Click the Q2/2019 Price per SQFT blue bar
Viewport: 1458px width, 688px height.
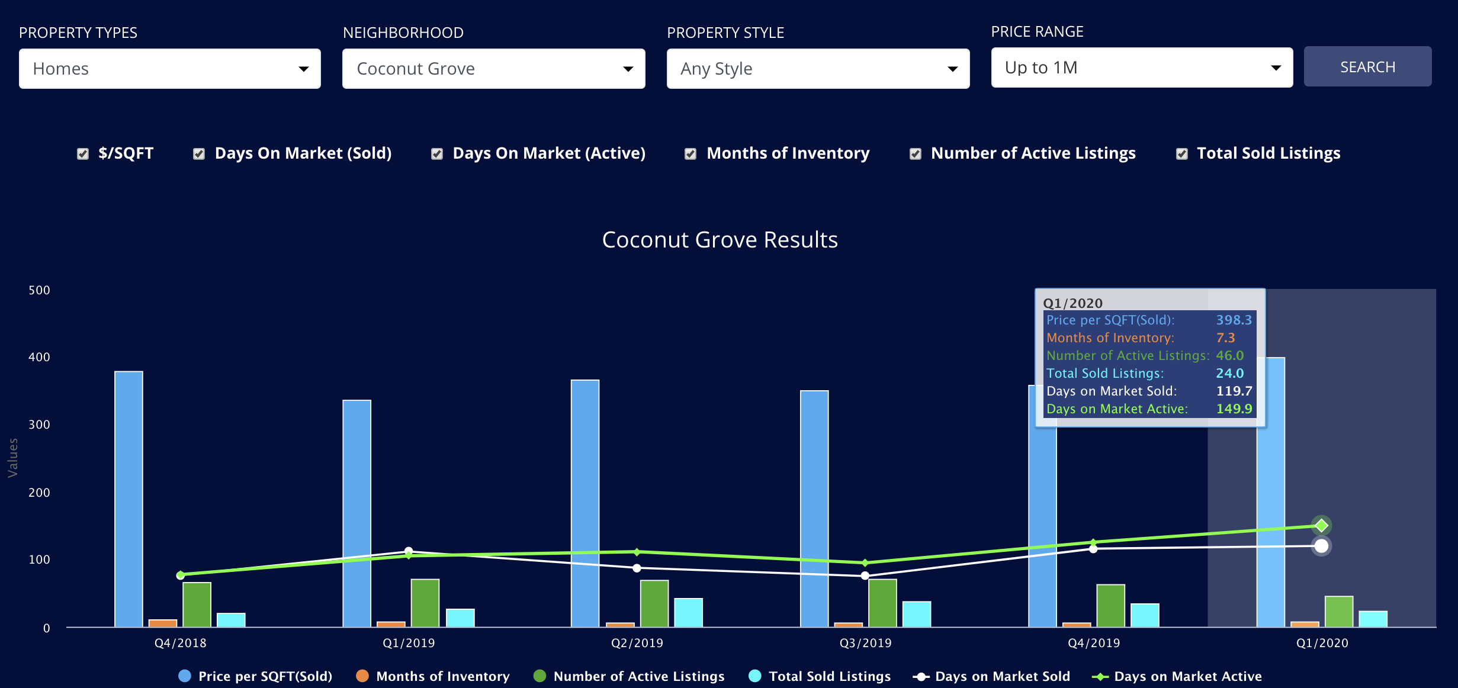pos(585,503)
